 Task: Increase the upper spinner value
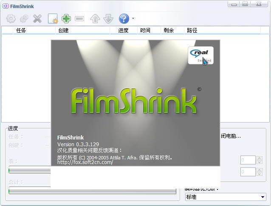coord(259,158)
